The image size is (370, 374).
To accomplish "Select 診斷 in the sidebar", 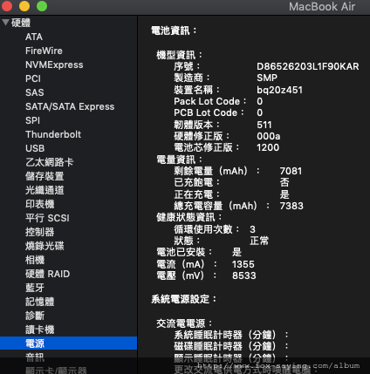I will coord(35,316).
